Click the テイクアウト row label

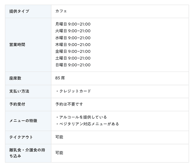(x=21, y=137)
